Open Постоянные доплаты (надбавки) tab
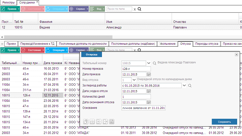This screenshot has height=136, width=242. click(133, 44)
